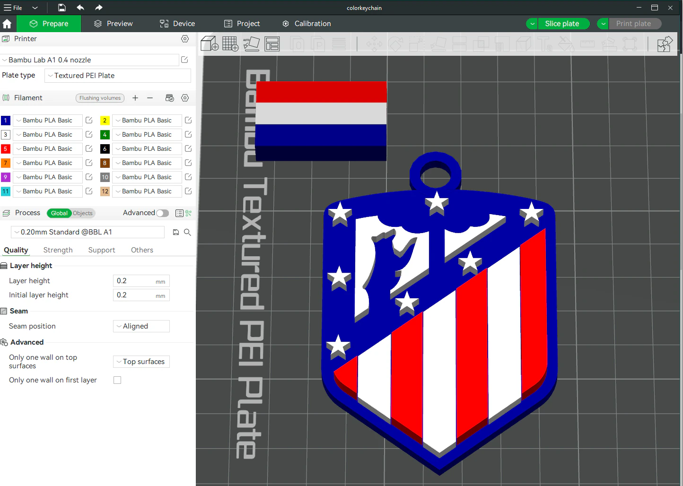Image resolution: width=683 pixels, height=486 pixels.
Task: Switch process scope to Global
Action: click(x=59, y=213)
